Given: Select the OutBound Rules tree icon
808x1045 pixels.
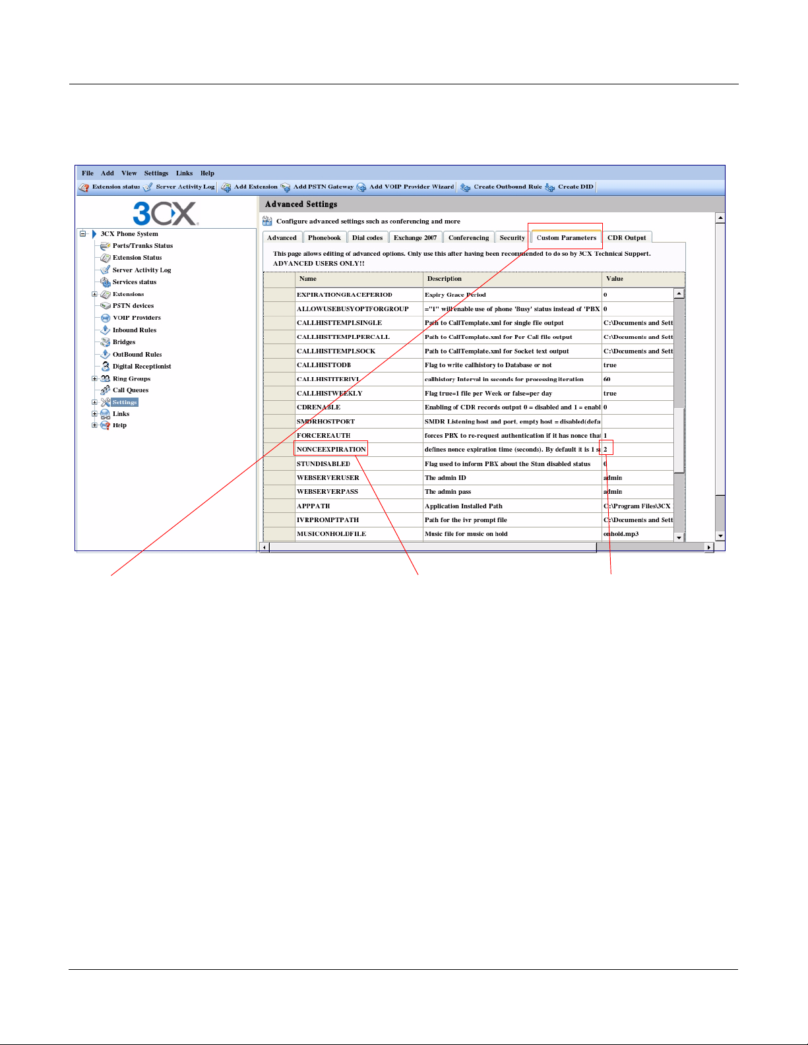Looking at the screenshot, I should (x=105, y=354).
